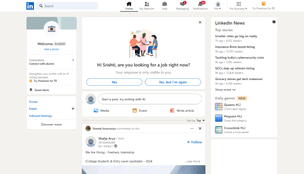Play Pinpoint #62
Image resolution: width=304 pixels, height=174 pixels.
[233, 116]
